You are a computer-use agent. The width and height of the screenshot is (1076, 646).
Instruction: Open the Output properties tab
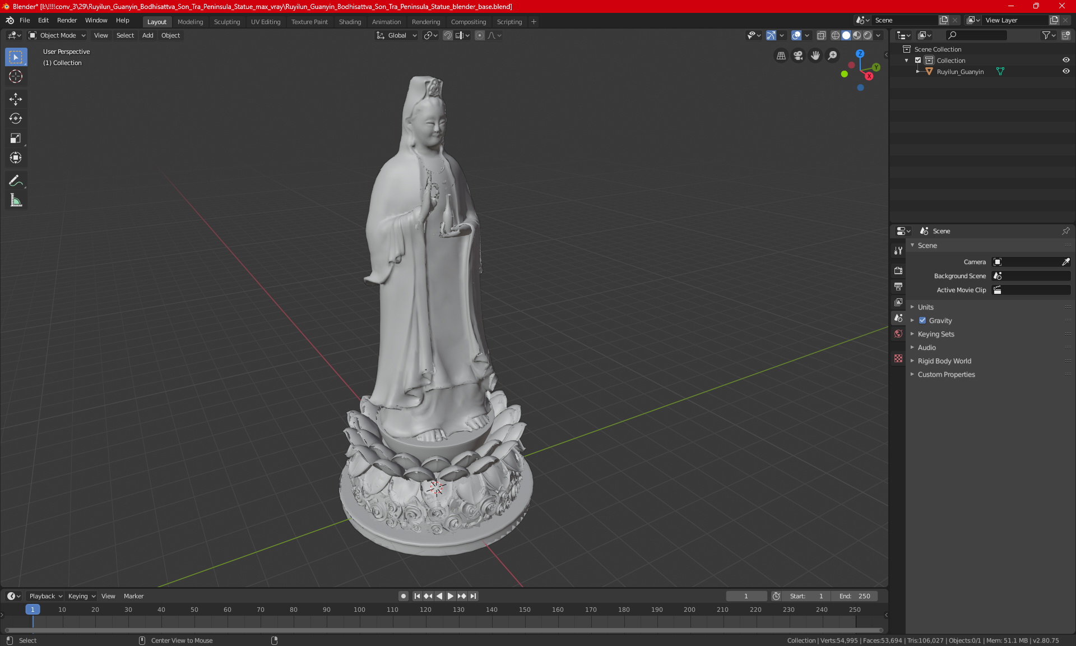(898, 286)
